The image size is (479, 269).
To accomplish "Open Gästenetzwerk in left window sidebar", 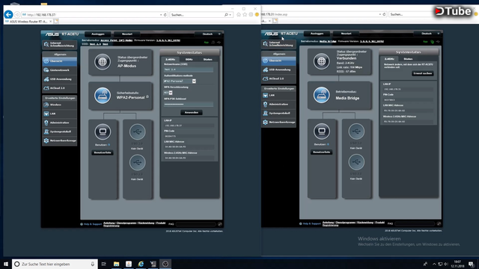I will [60, 70].
